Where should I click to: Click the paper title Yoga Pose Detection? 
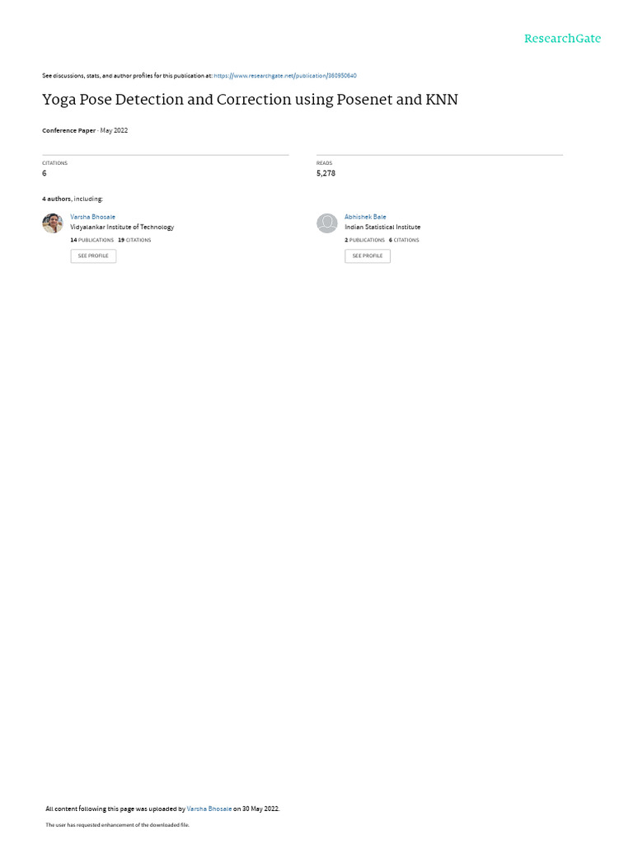pyautogui.click(x=250, y=100)
